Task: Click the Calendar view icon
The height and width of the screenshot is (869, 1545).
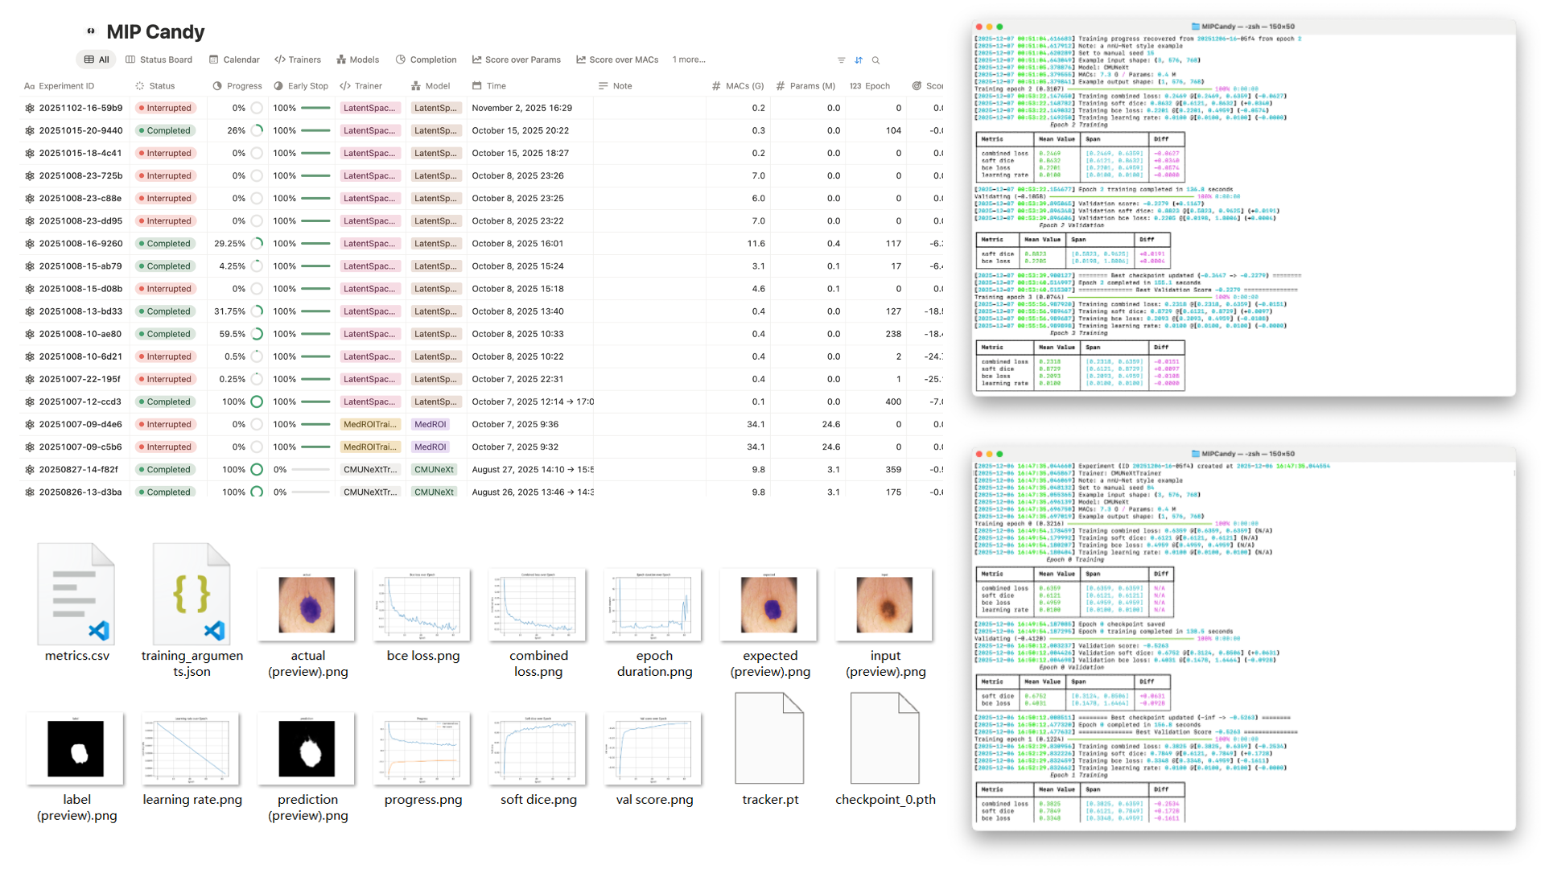Action: 212,59
